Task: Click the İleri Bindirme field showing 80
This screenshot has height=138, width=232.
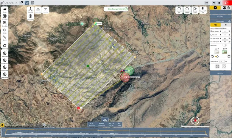Action: 225,38
